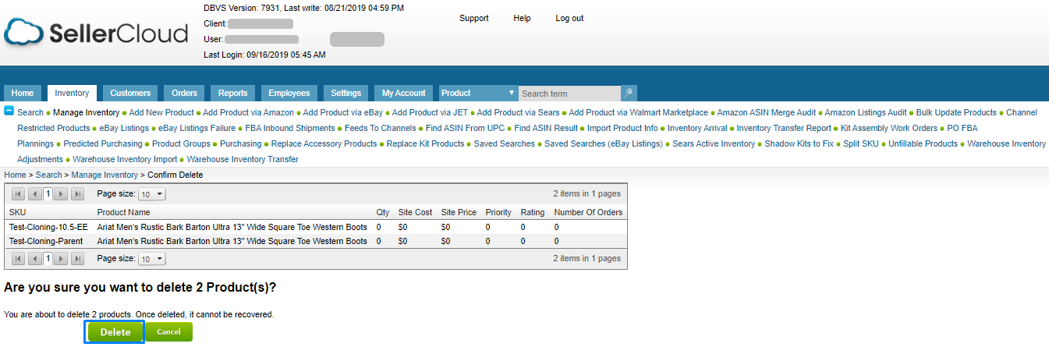Open Add Product via Amazon

point(248,112)
